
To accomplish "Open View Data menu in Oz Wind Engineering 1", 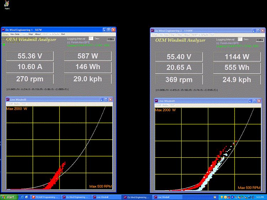I will pyautogui.click(x=15, y=34).
